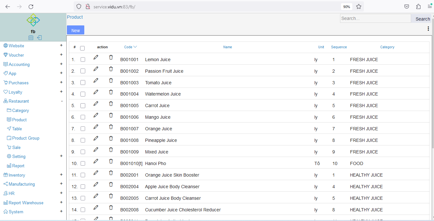Tick the select-all checkbox in header
The image size is (434, 221).
click(x=82, y=48)
